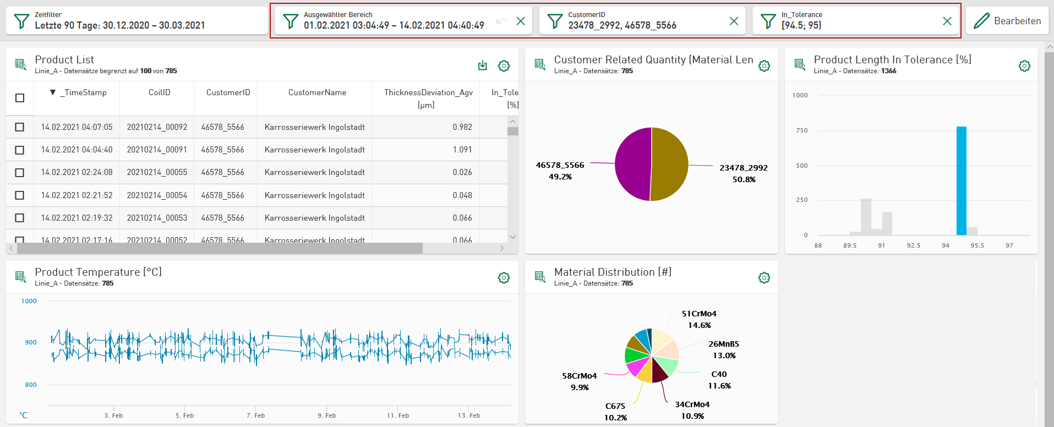This screenshot has height=427, width=1054.
Task: Remove the In_Tolerance filter
Action: (x=947, y=21)
